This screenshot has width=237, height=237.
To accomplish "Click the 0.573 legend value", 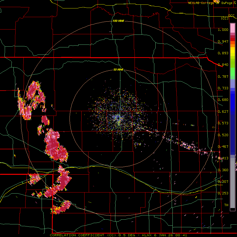I will [223, 123].
